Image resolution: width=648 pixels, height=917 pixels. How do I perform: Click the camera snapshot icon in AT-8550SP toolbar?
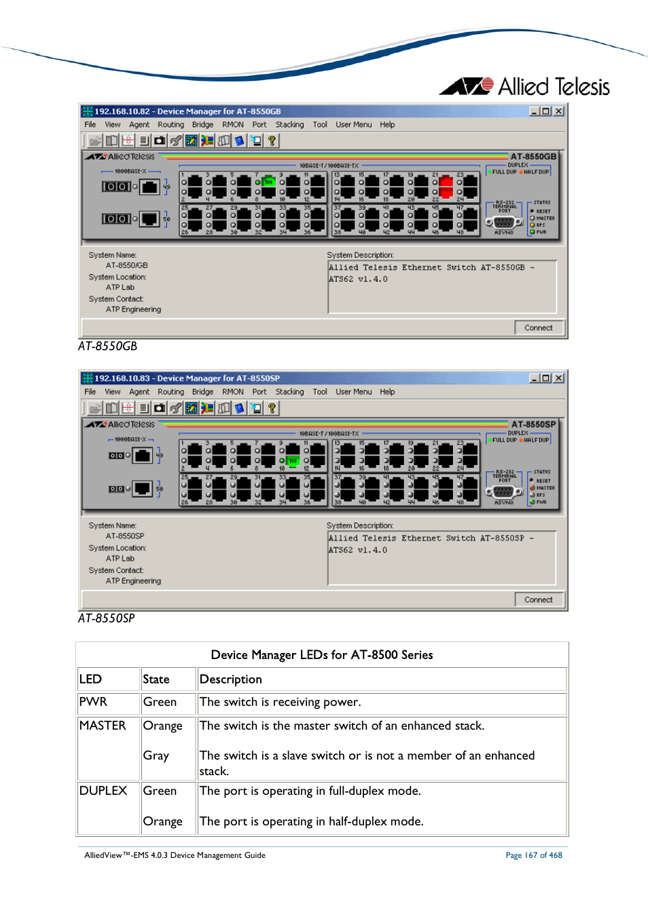pyautogui.click(x=160, y=408)
